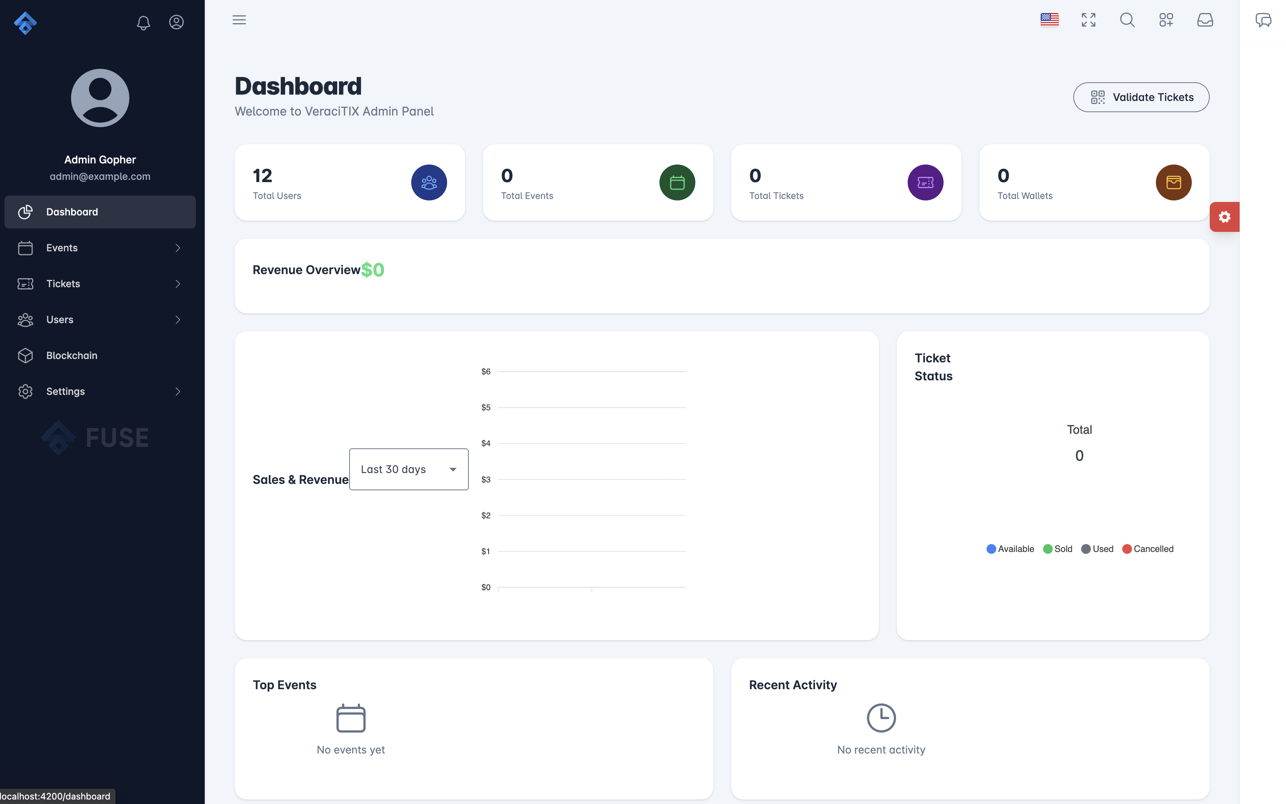The height and width of the screenshot is (804, 1286).
Task: Click the Total Wallets label
Action: 1025,196
